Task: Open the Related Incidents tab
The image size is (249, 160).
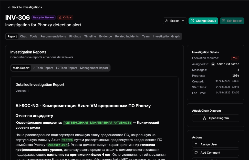Action: pyautogui.click(x=127, y=36)
